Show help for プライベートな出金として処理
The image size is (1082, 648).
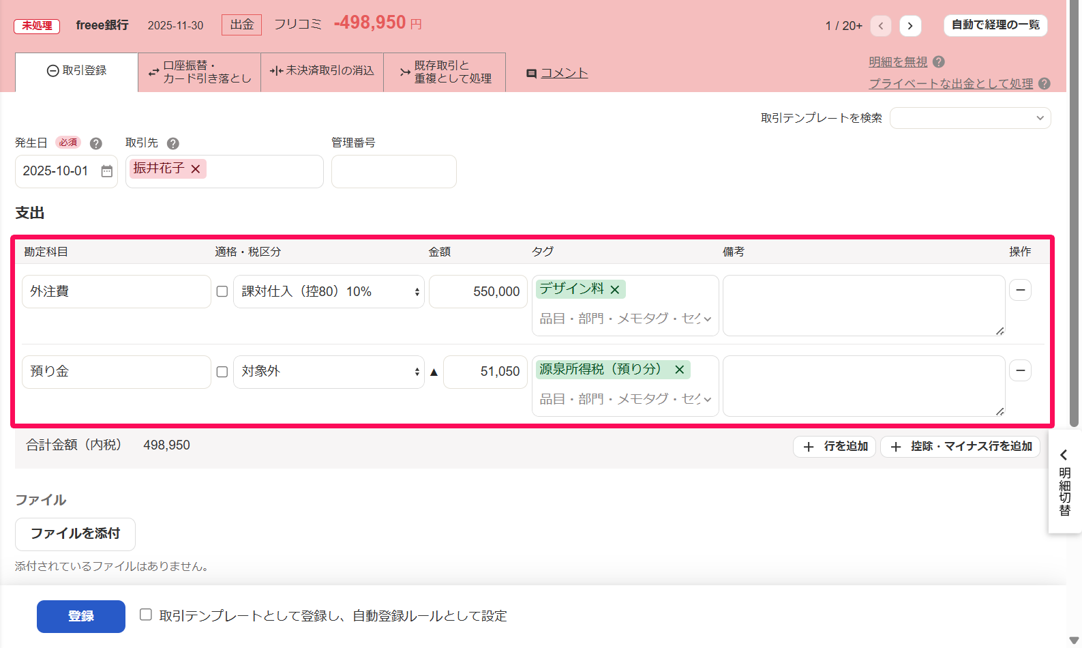(1045, 83)
